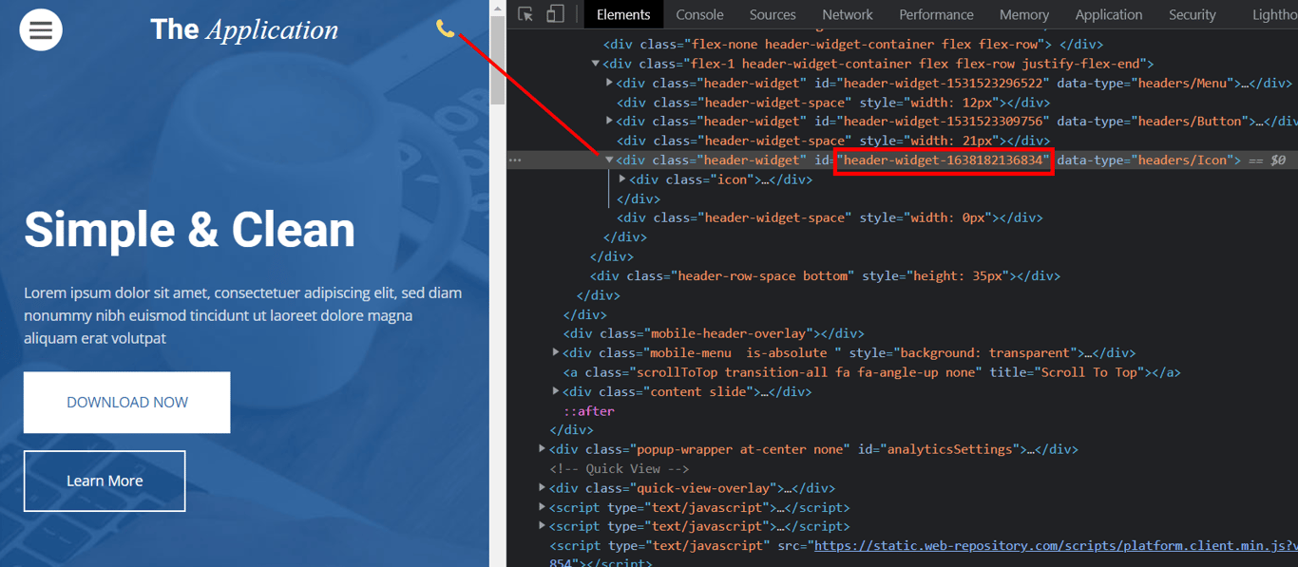Open the three-dot actions on selected row
Viewport: 1298px width, 567px height.
(x=515, y=160)
